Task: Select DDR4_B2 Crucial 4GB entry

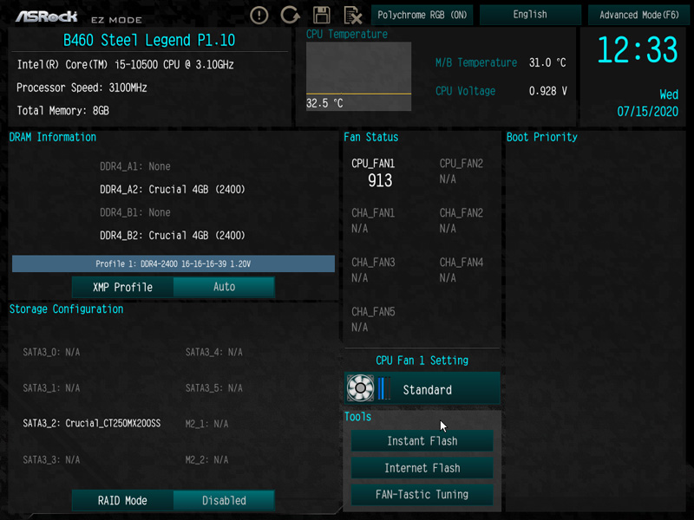Action: point(172,235)
